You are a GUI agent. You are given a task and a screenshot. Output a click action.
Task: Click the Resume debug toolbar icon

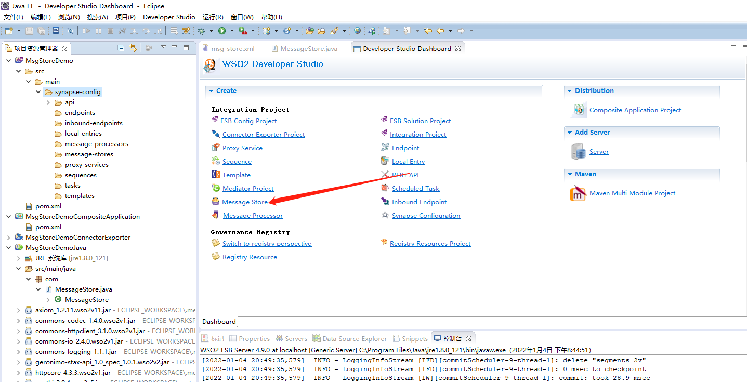click(86, 31)
